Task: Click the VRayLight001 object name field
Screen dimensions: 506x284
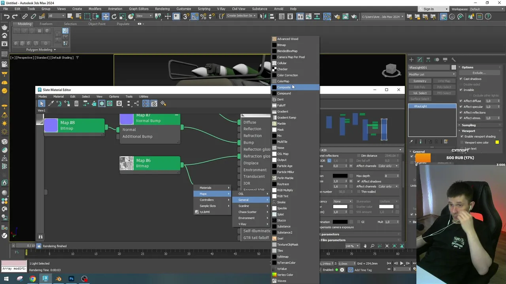Action: pos(429,67)
